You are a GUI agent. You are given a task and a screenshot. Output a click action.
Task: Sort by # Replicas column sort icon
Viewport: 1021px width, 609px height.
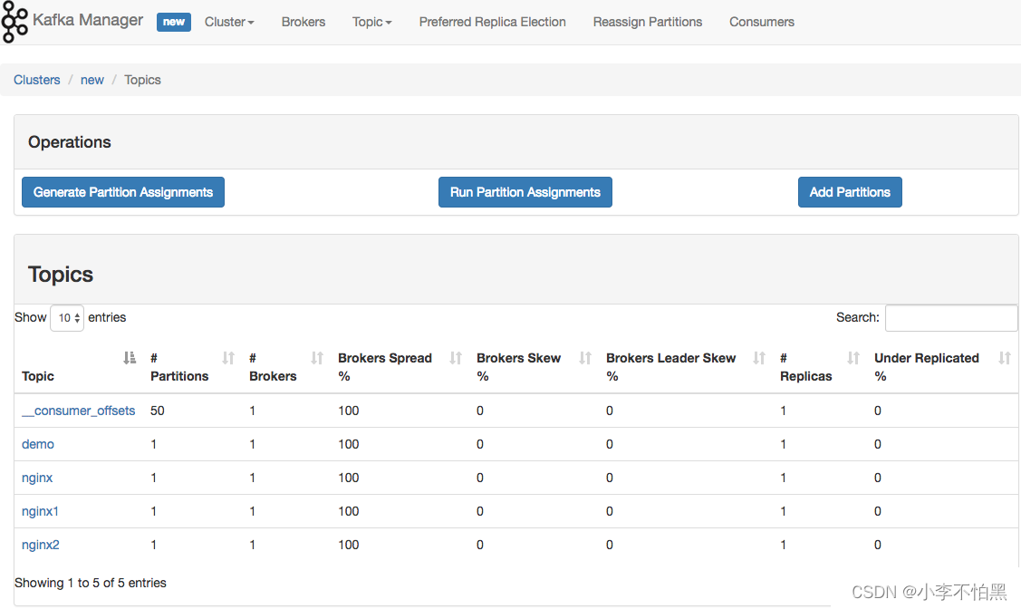point(853,358)
